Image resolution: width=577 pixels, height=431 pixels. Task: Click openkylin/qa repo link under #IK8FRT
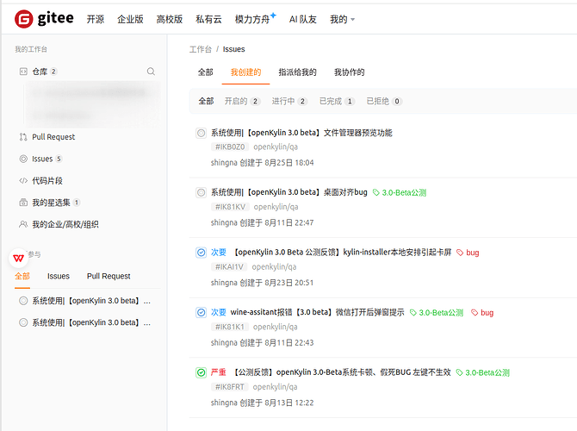[x=275, y=387]
